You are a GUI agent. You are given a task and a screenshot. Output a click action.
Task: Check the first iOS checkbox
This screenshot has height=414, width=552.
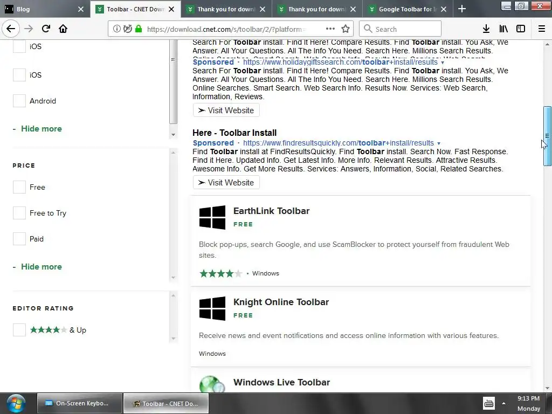(x=19, y=46)
